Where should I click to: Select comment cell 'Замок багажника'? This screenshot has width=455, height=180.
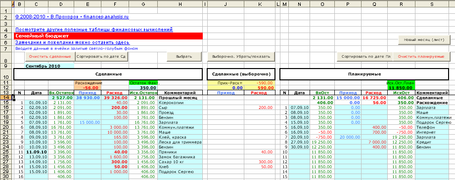(180, 156)
